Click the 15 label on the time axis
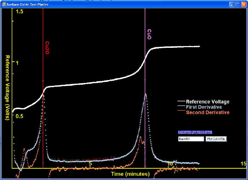Image resolution: width=248 pixels, height=180 pixels. tap(243, 164)
